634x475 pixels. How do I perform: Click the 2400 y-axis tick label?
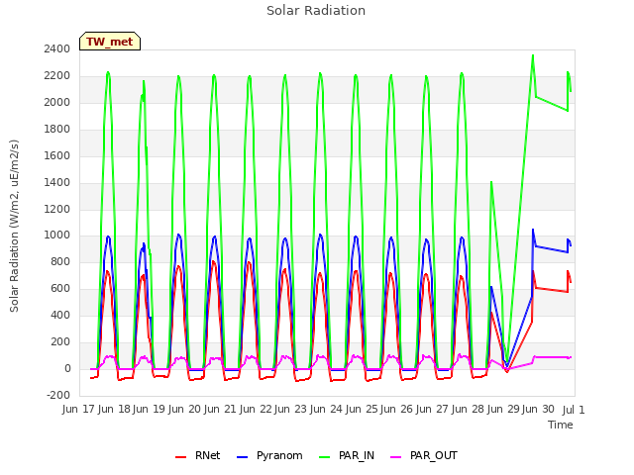57,48
